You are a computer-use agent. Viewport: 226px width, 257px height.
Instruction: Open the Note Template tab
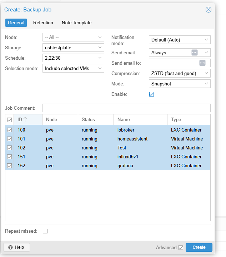click(76, 23)
